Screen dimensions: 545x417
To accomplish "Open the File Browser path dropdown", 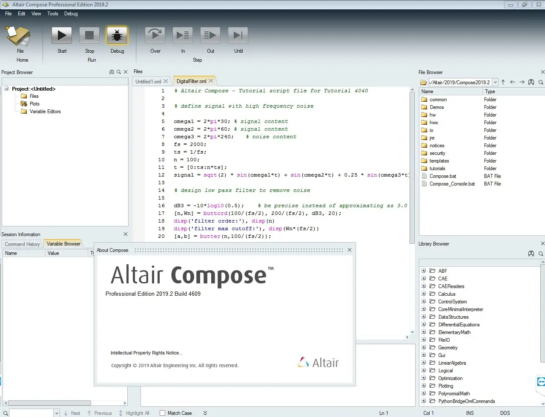I will click(x=495, y=83).
